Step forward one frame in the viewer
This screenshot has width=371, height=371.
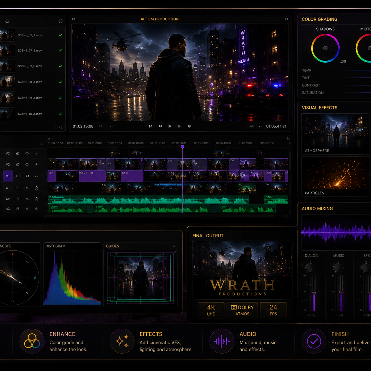pos(180,126)
